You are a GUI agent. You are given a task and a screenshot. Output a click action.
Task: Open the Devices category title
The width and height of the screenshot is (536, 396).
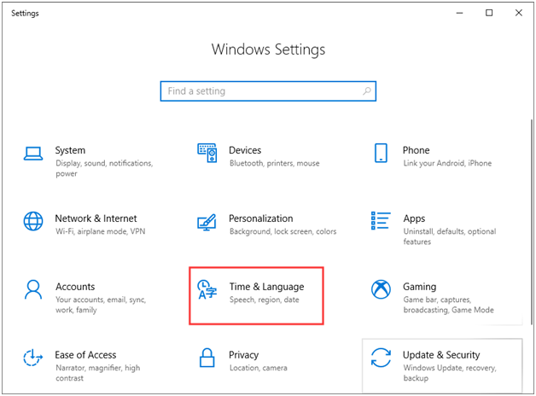(245, 150)
